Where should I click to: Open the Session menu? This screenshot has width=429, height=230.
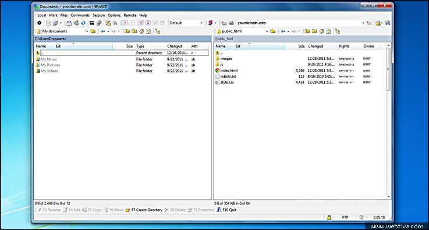tap(98, 15)
